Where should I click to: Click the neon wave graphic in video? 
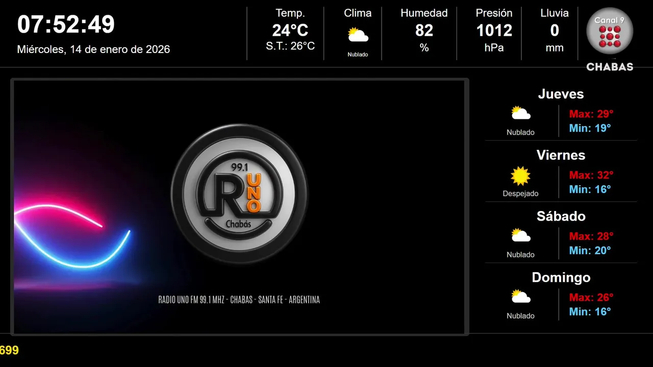(x=71, y=236)
